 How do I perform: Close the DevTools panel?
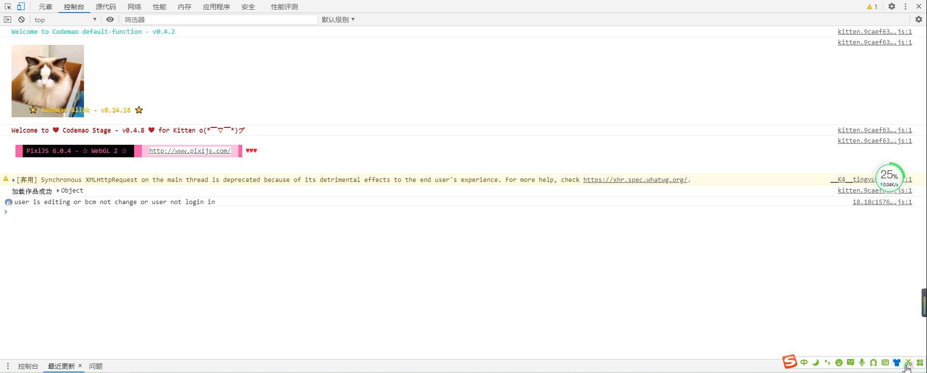pyautogui.click(x=919, y=7)
